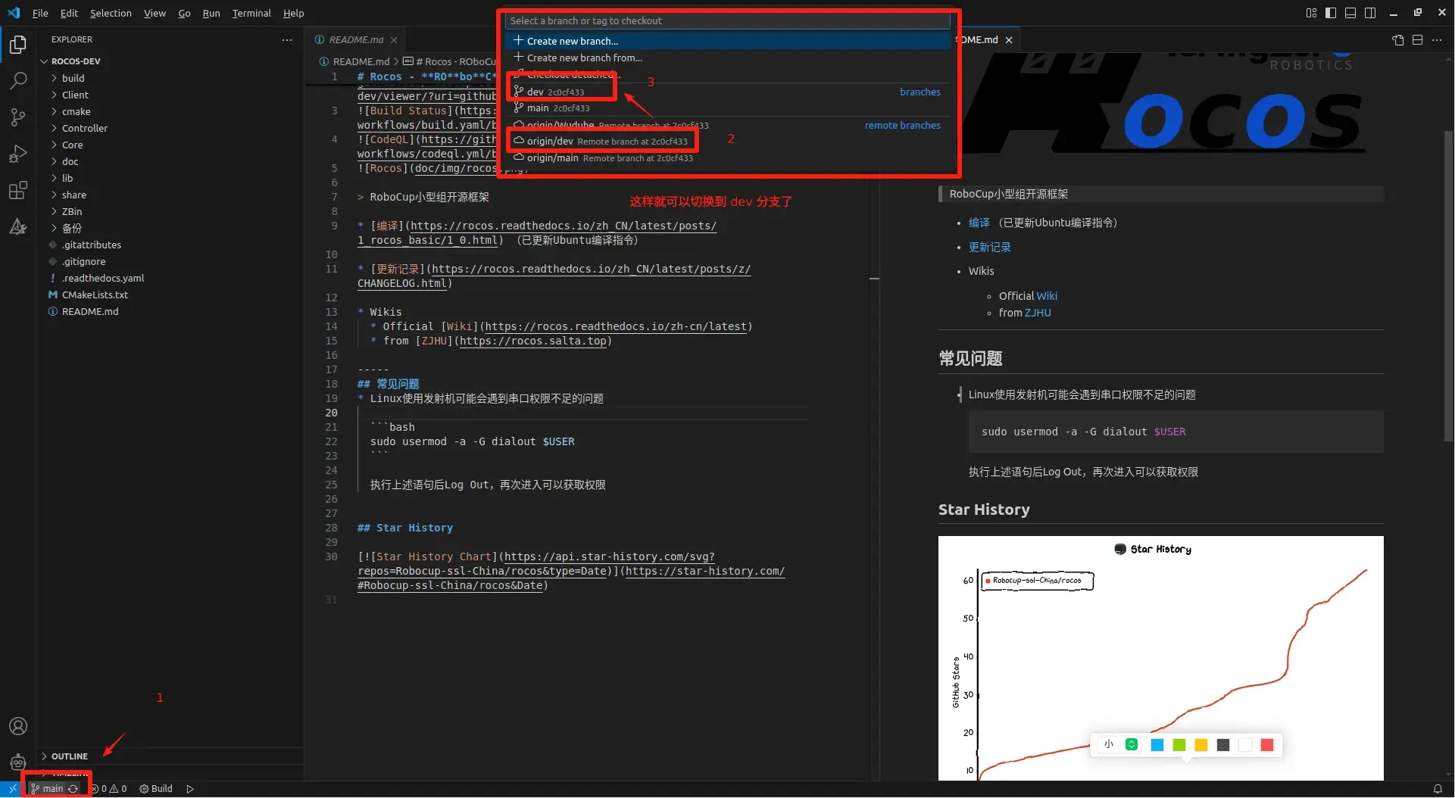
Task: Click the remote window icon in the status bar
Action: click(13, 788)
